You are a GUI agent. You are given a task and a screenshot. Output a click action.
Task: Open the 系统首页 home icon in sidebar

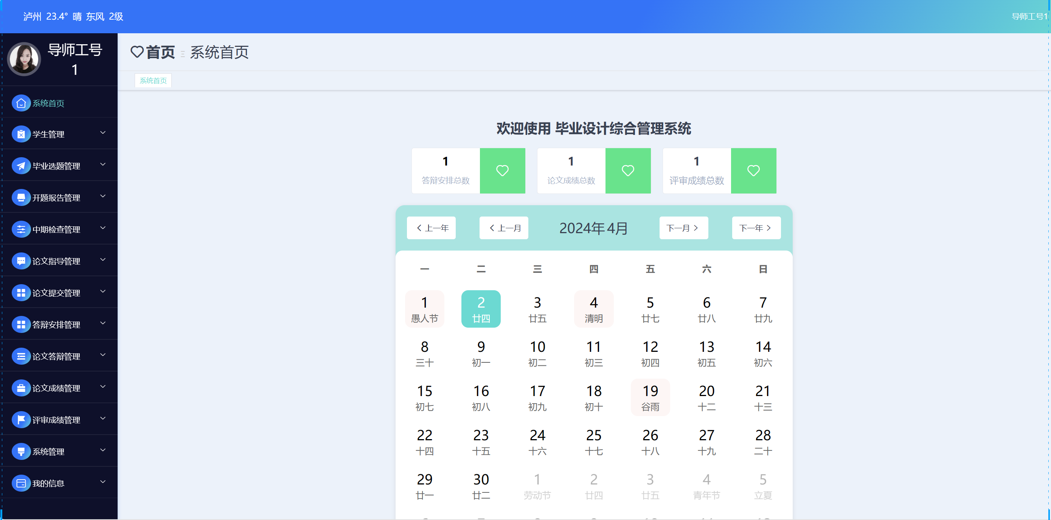point(21,103)
